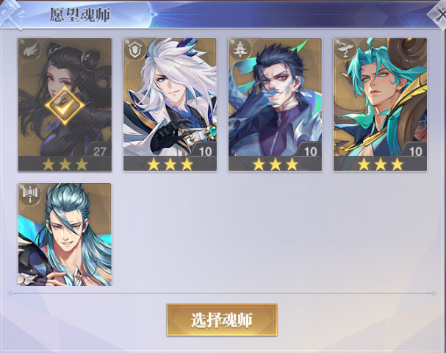Select the white-haired soul master card

point(170,104)
